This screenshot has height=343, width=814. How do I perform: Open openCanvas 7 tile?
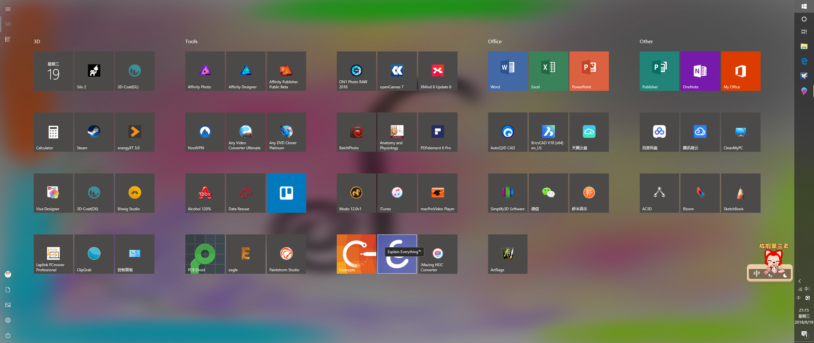point(397,71)
